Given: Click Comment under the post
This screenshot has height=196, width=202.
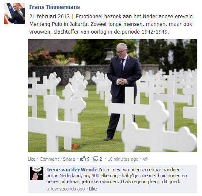Looking at the screenshot, I should [x=49, y=159].
